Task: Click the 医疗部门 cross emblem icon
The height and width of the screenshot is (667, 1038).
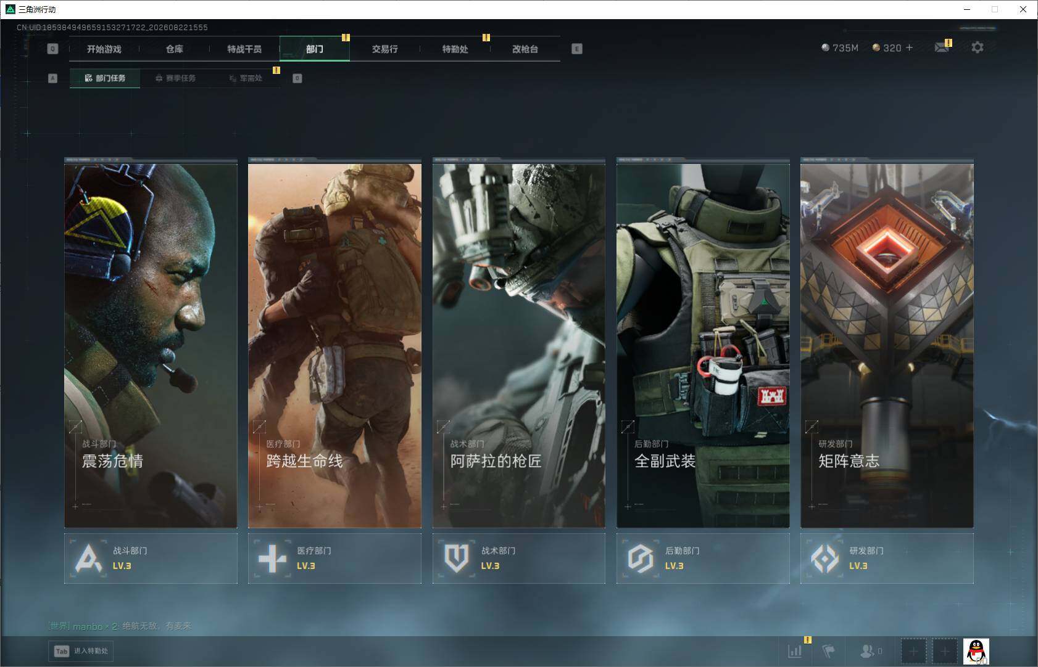Action: (x=272, y=559)
